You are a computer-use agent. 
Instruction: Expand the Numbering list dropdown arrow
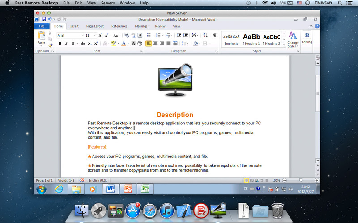click(163, 35)
